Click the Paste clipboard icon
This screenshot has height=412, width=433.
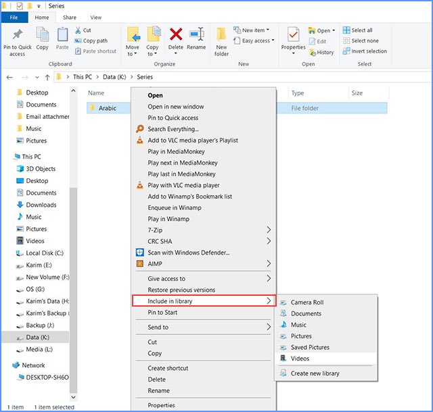[62, 35]
